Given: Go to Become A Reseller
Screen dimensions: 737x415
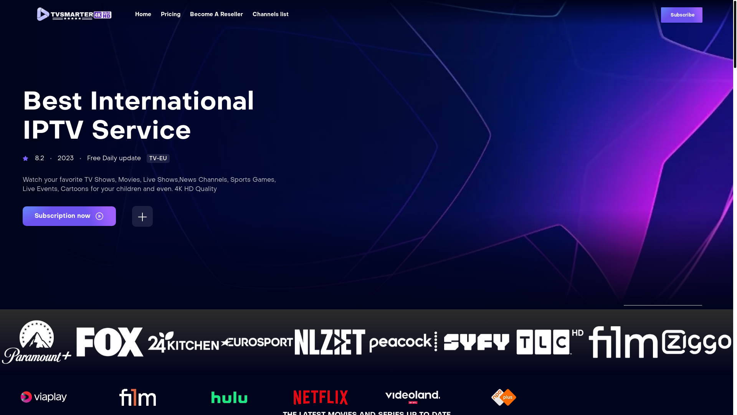Looking at the screenshot, I should (216, 14).
